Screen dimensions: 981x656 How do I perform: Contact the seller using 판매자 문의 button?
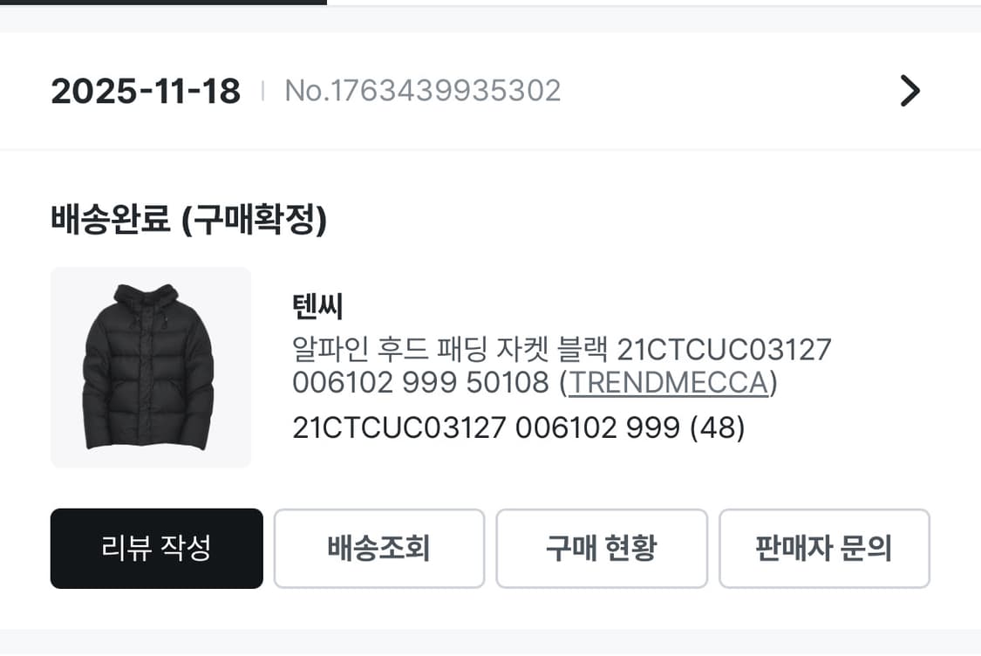[x=824, y=549]
